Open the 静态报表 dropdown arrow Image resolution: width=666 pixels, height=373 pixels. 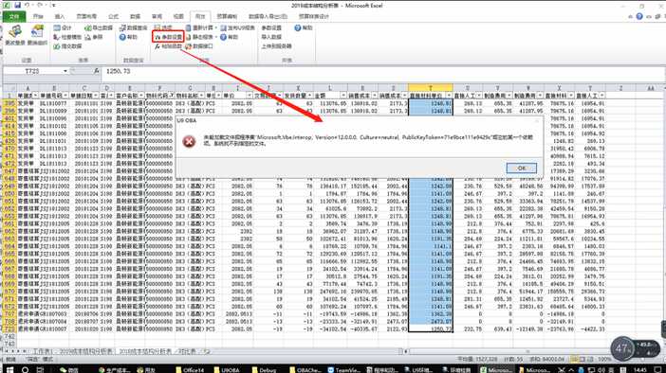[215, 37]
